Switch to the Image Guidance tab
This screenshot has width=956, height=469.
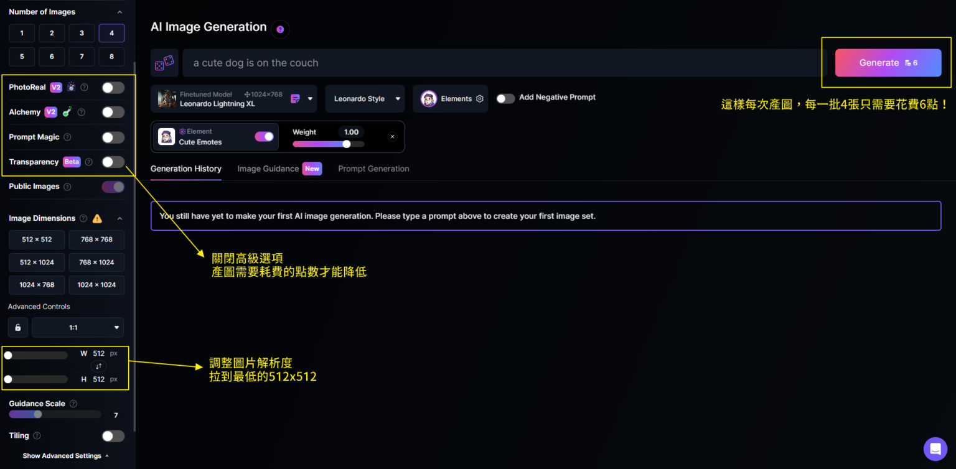(268, 169)
